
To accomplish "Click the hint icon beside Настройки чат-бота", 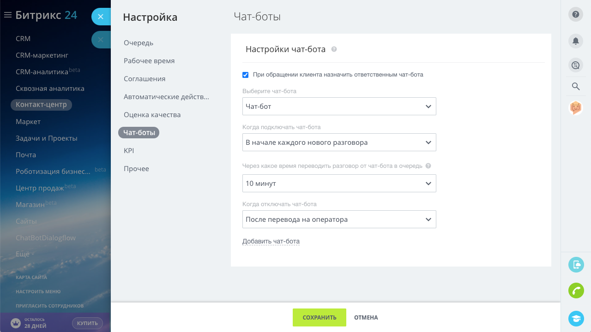I will [x=334, y=49].
